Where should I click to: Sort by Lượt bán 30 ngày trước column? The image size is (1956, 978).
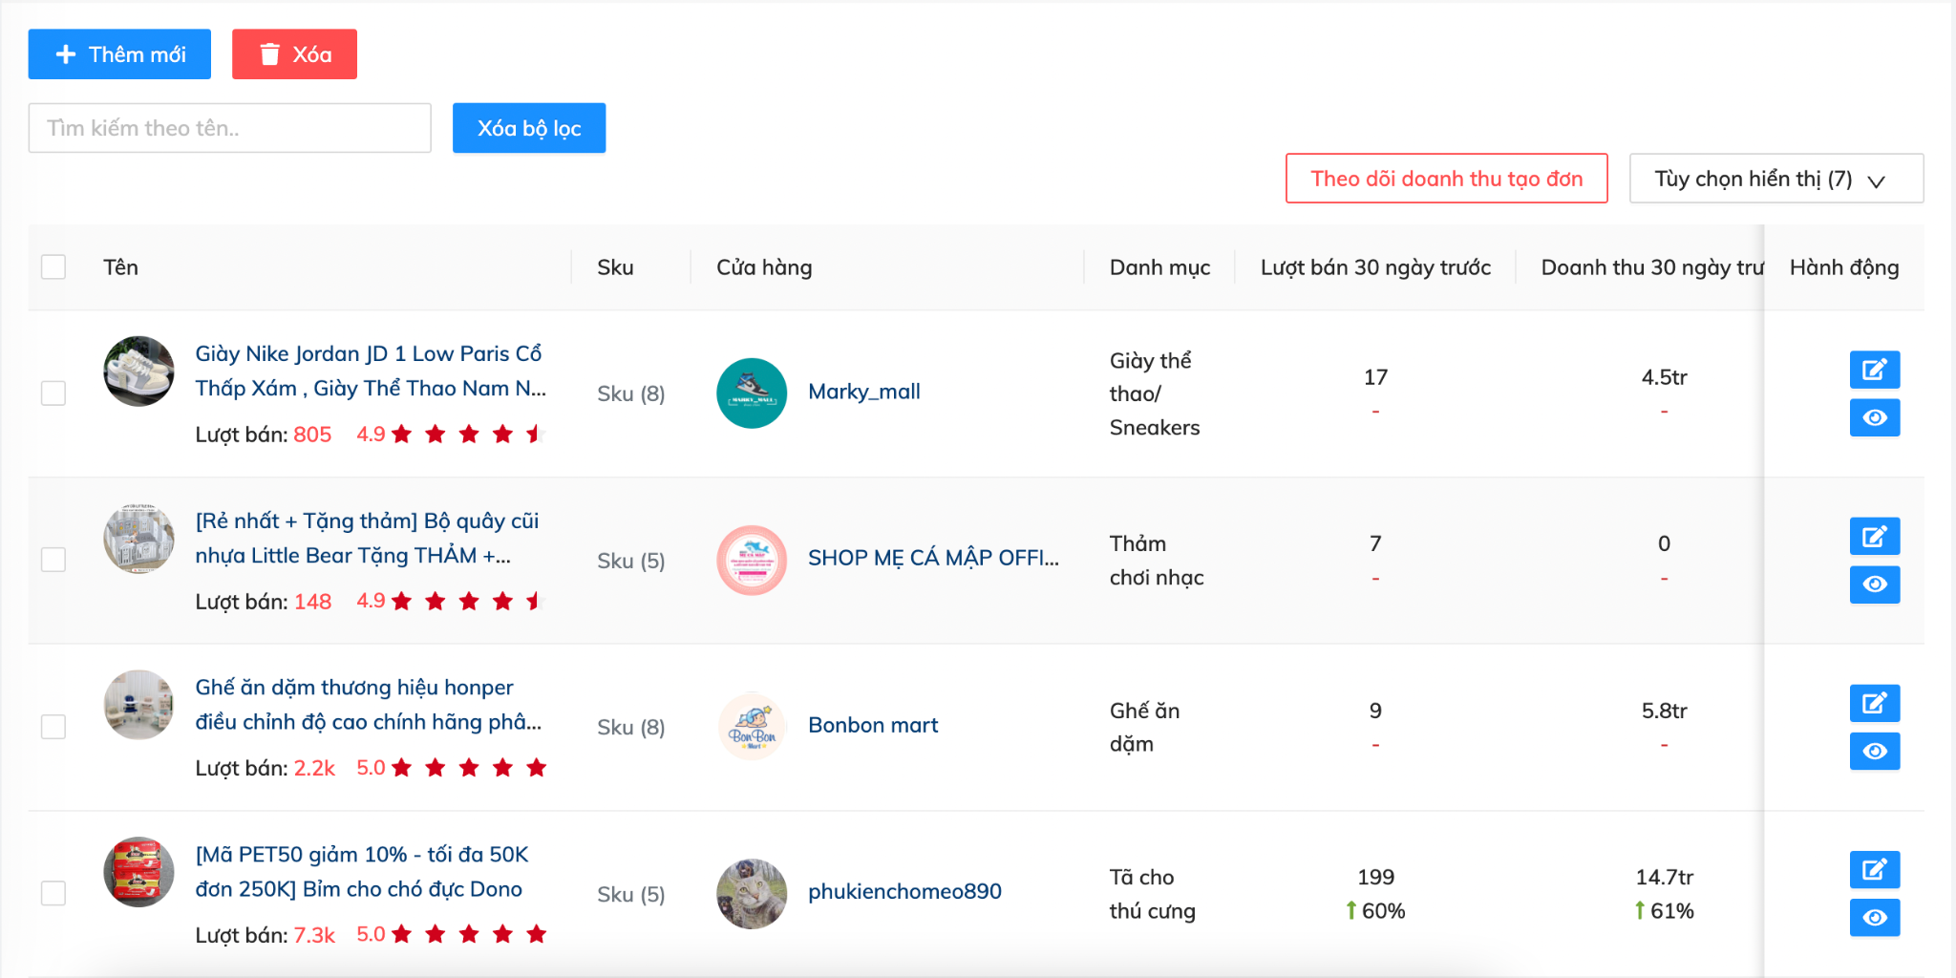coord(1374,267)
